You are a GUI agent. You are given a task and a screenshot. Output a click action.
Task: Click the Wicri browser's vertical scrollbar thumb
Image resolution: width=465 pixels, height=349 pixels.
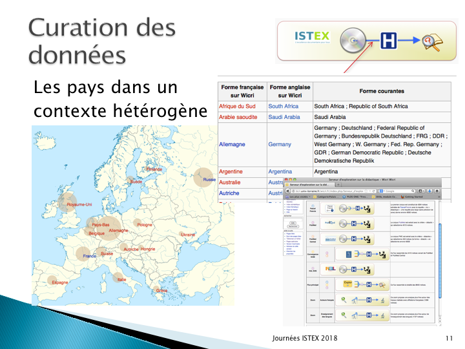coord(440,260)
